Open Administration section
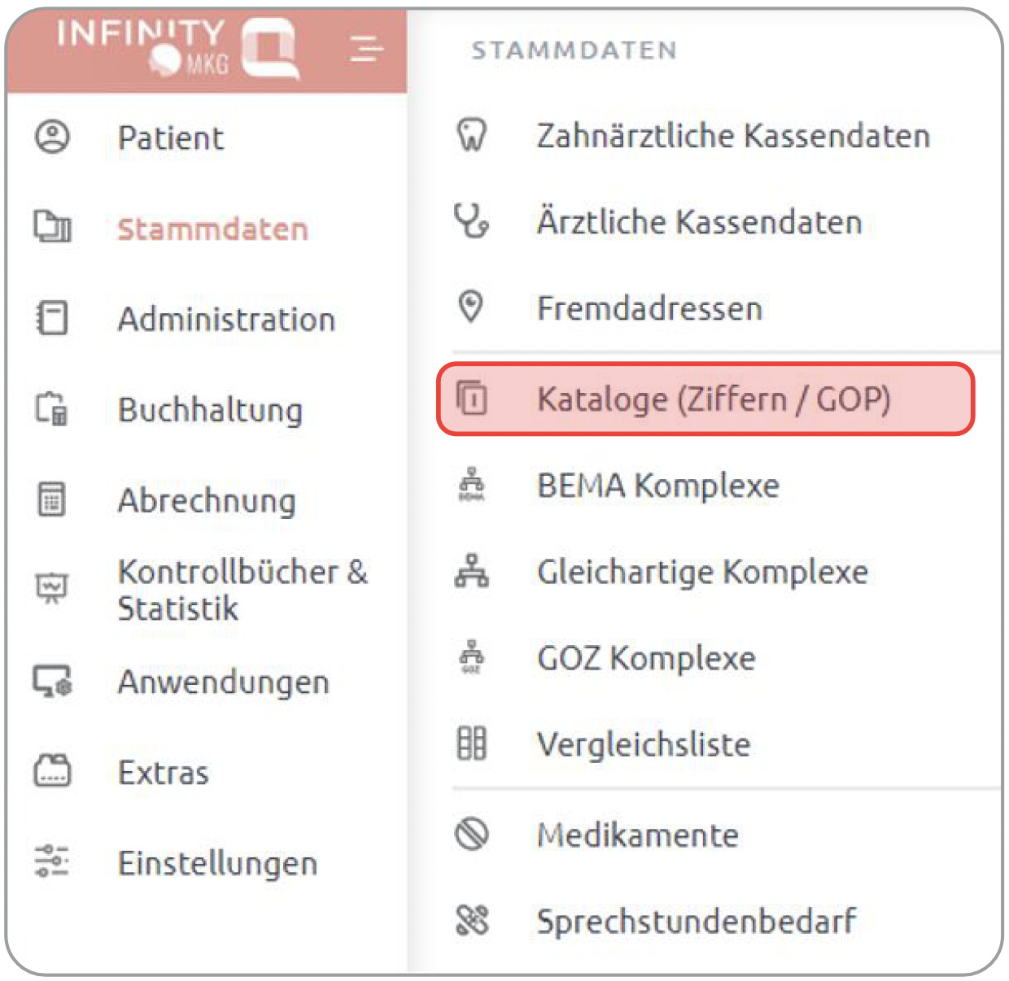This screenshot has width=1009, height=981. pyautogui.click(x=226, y=319)
